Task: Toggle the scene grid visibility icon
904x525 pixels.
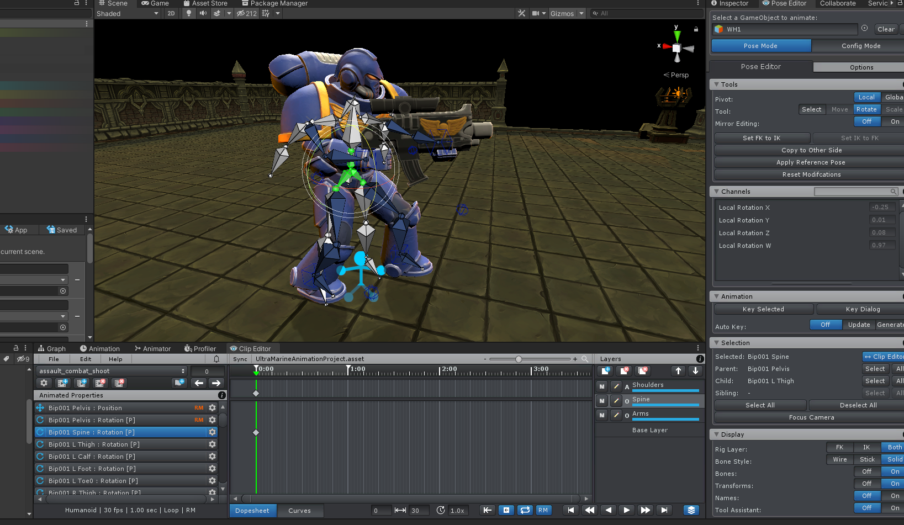Action: point(266,13)
